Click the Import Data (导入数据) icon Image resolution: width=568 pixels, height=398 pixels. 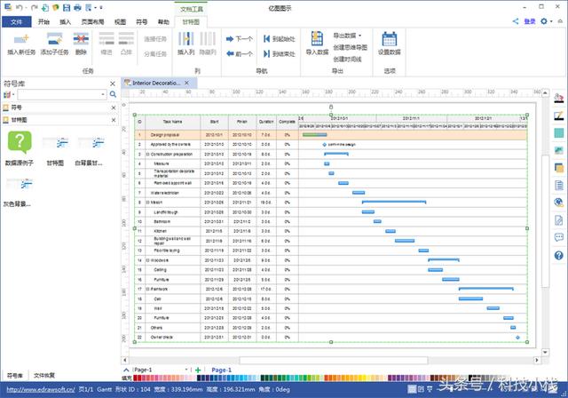point(316,38)
